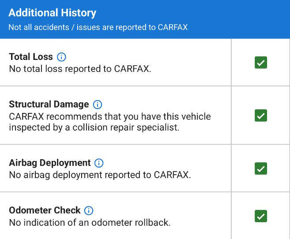This screenshot has width=290, height=239.
Task: Click the Odometer Check green checkmark
Action: [261, 216]
